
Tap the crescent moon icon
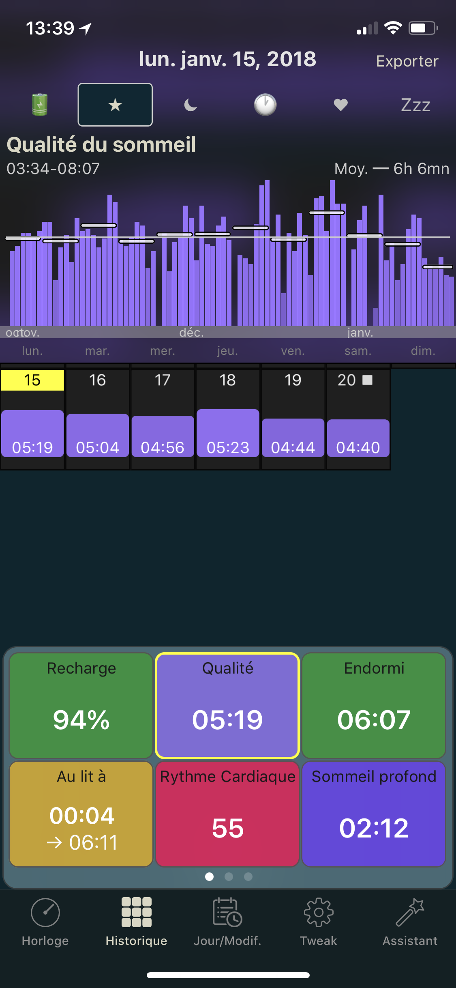coord(190,105)
